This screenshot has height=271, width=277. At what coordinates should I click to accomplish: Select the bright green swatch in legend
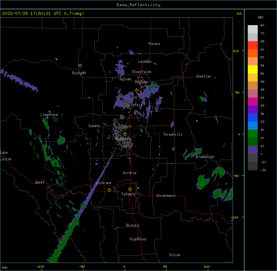coord(253,134)
